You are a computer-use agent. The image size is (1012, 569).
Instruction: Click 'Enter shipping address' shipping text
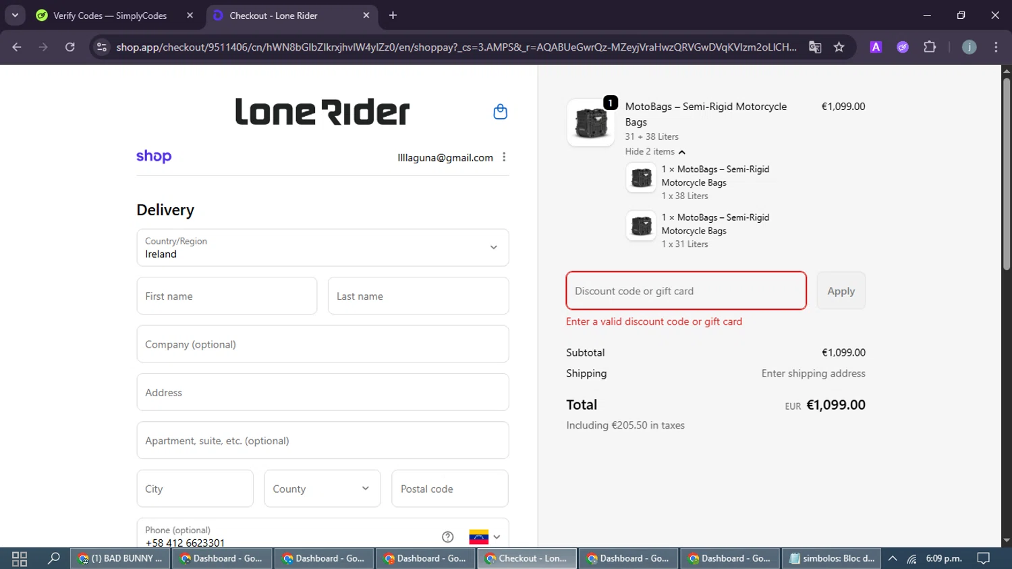tap(813, 373)
